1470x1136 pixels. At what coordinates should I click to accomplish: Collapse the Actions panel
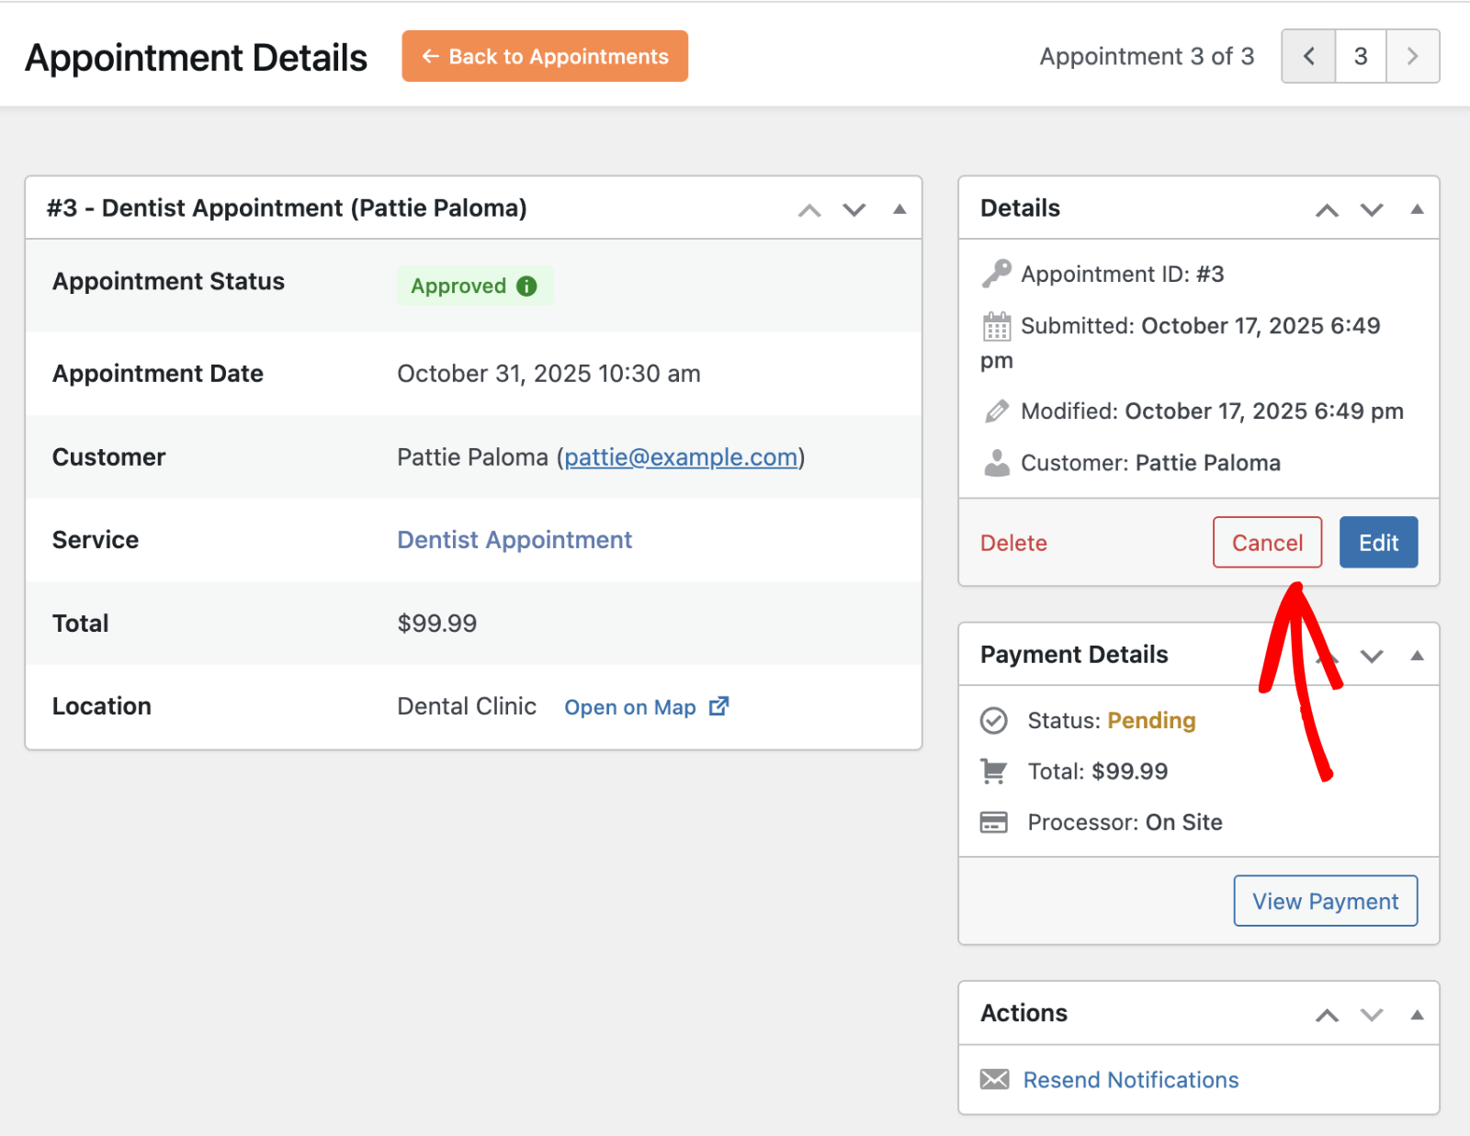pos(1416,1014)
